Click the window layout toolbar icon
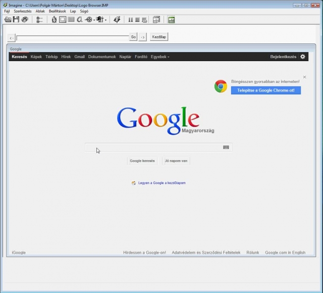The height and width of the screenshot is (293, 323). pyautogui.click(x=156, y=20)
